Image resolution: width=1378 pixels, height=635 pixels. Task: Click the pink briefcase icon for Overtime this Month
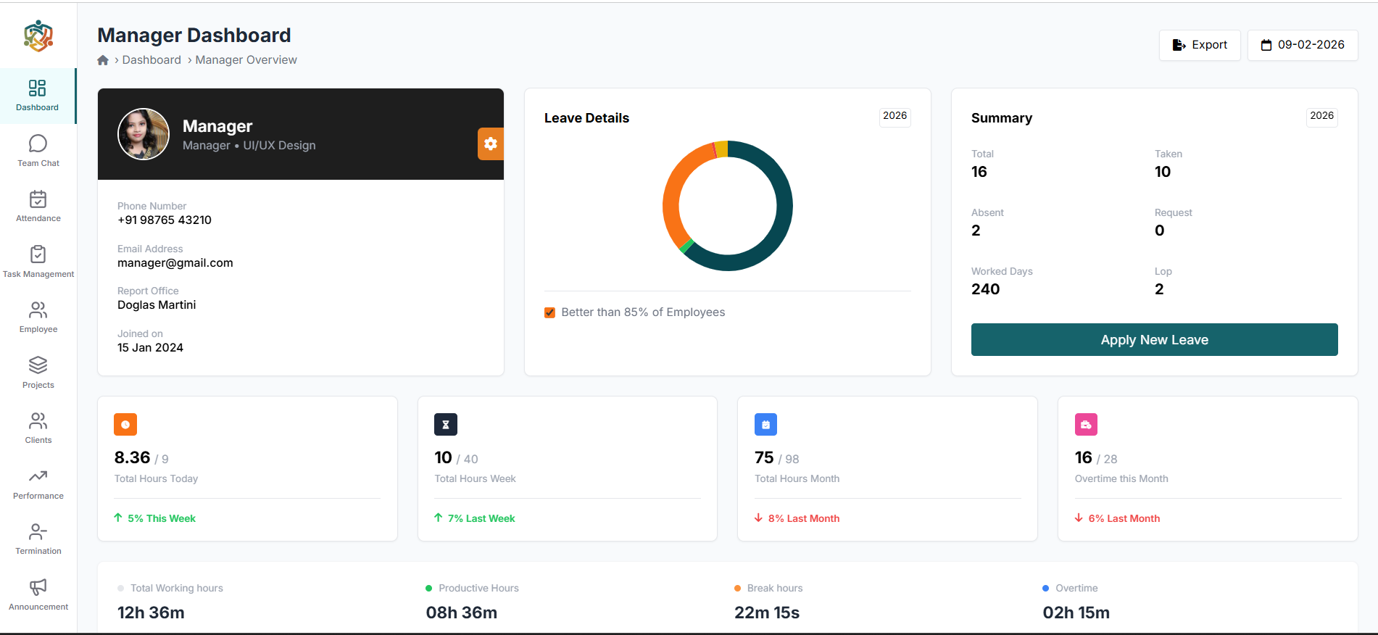click(x=1086, y=425)
